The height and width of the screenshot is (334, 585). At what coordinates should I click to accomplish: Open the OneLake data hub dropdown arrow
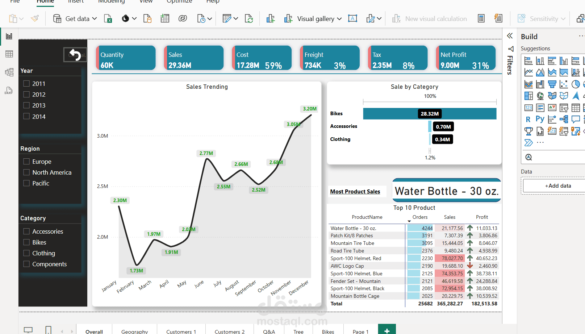coord(134,18)
